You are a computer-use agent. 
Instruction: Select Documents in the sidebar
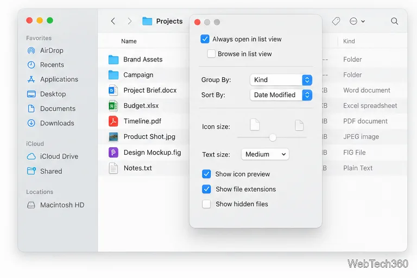pos(58,109)
